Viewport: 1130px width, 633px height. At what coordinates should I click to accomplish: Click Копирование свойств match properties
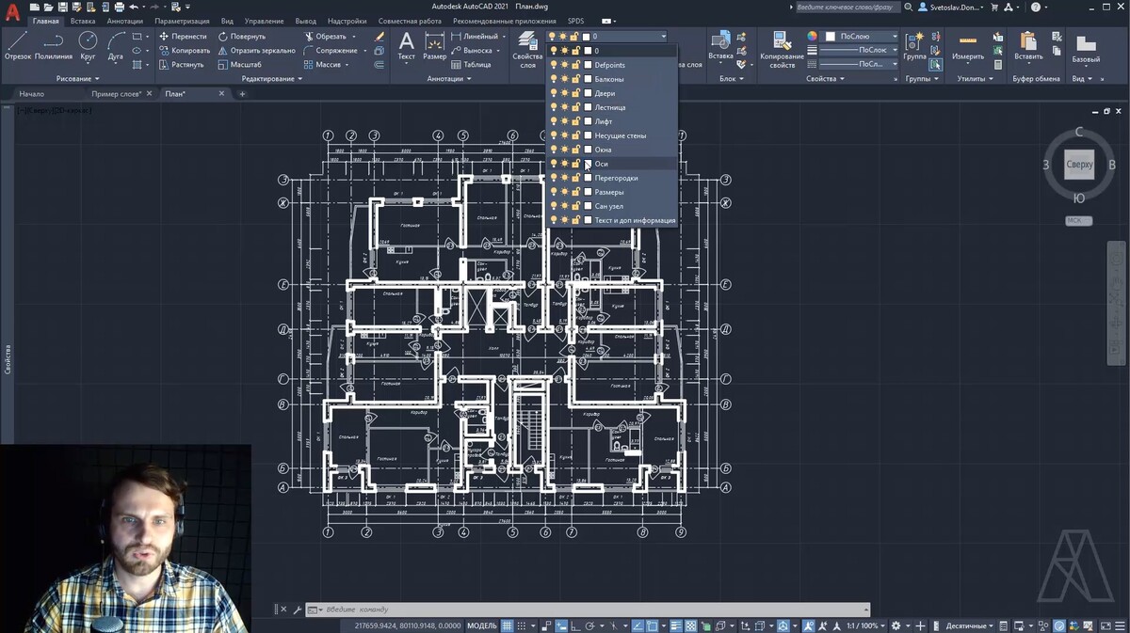[x=782, y=49]
